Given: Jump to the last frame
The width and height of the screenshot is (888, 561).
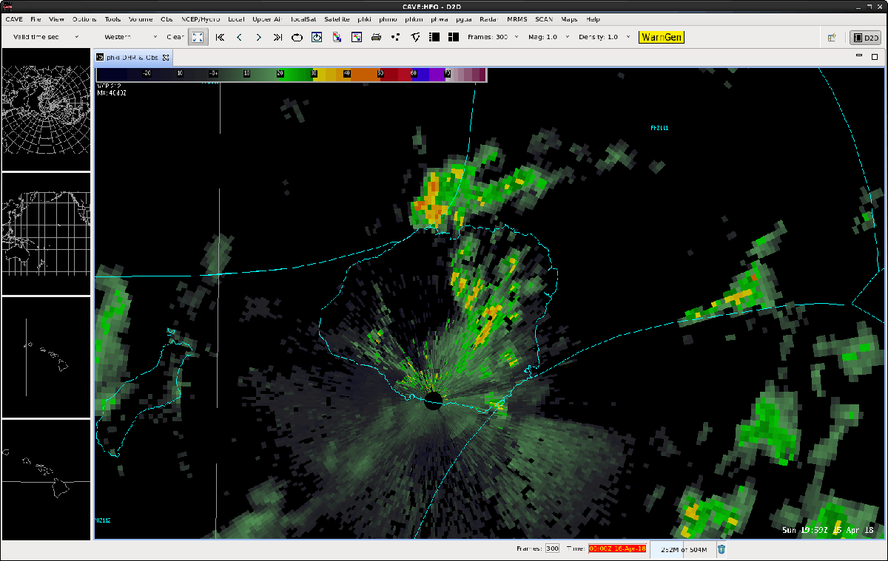Looking at the screenshot, I should [277, 37].
